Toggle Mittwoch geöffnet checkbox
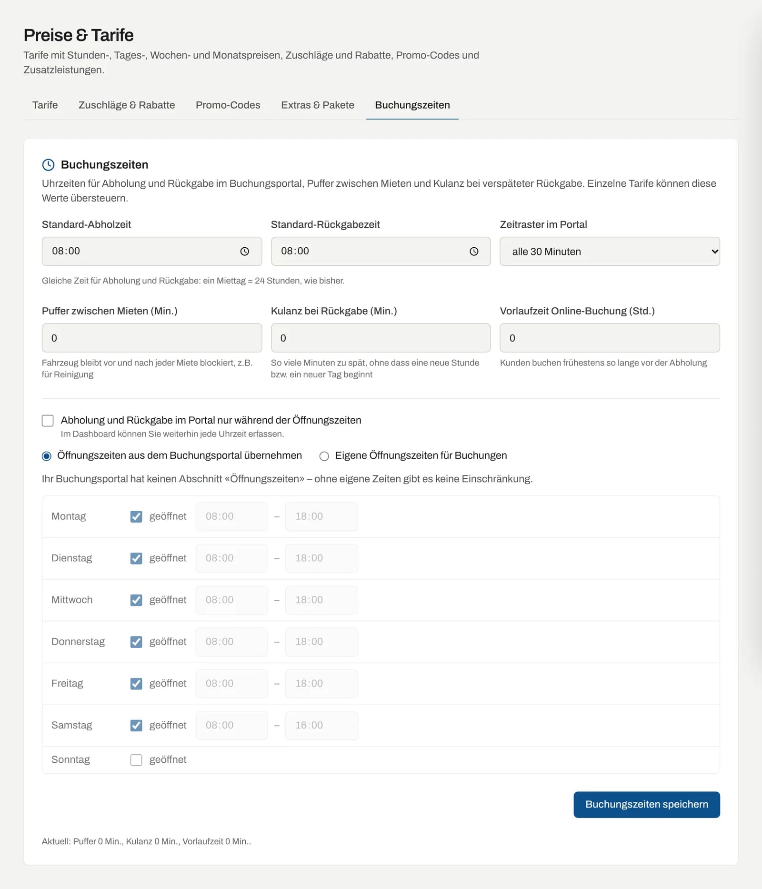 point(136,600)
